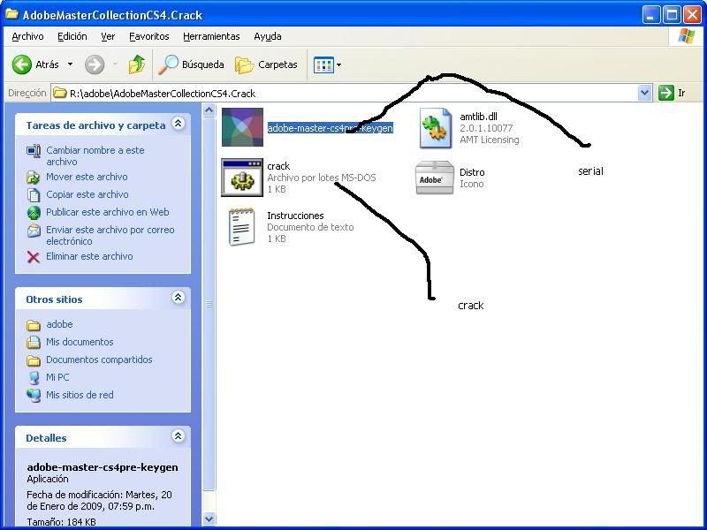Click Publicar este archivo en Web
Image resolution: width=707 pixels, height=530 pixels.
(107, 212)
